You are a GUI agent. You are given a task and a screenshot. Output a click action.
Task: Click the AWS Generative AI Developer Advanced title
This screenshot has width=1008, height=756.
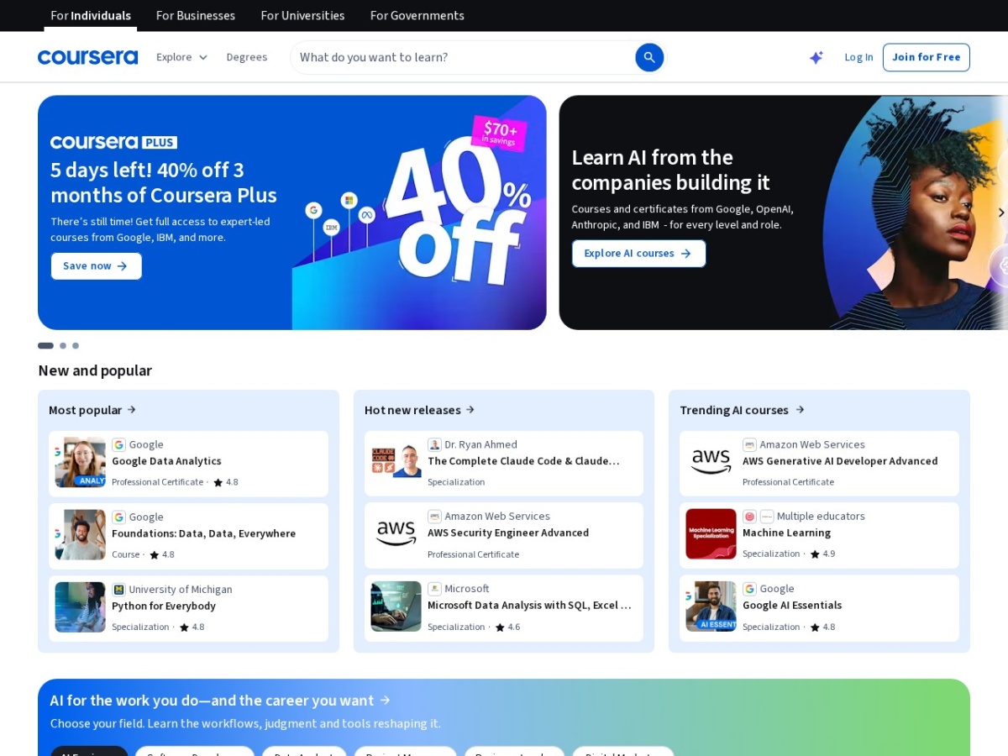(840, 461)
